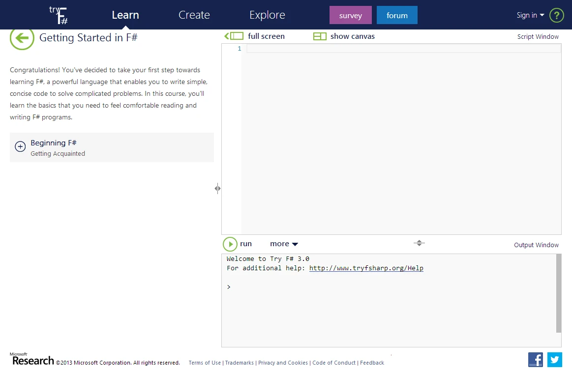Click the blue forum button
Viewport: 572px width, 371px height.
397,15
